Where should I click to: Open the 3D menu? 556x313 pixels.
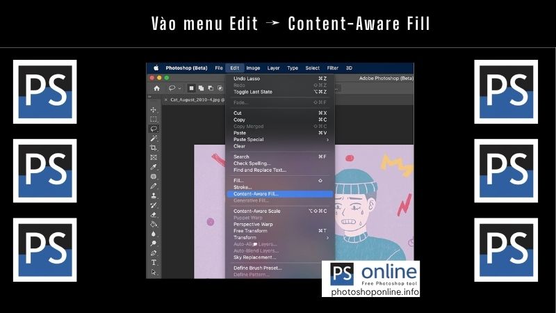click(349, 67)
